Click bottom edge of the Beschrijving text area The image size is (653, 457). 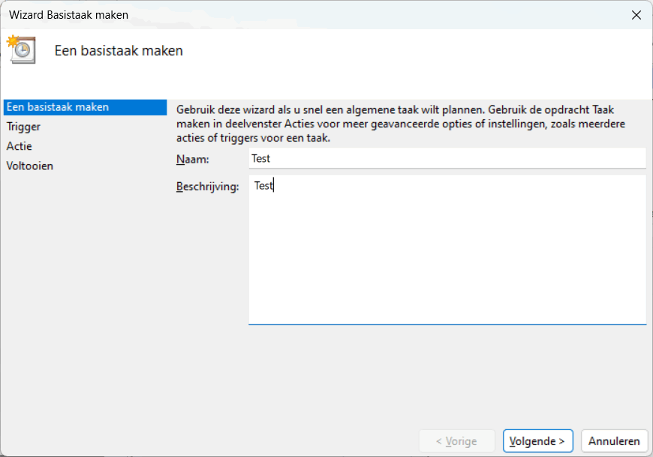[x=447, y=323]
